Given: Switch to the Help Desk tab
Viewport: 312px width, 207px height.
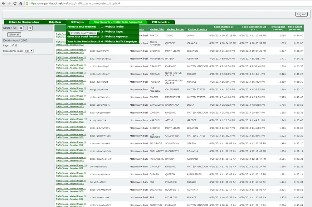Looking at the screenshot, I should (x=55, y=22).
